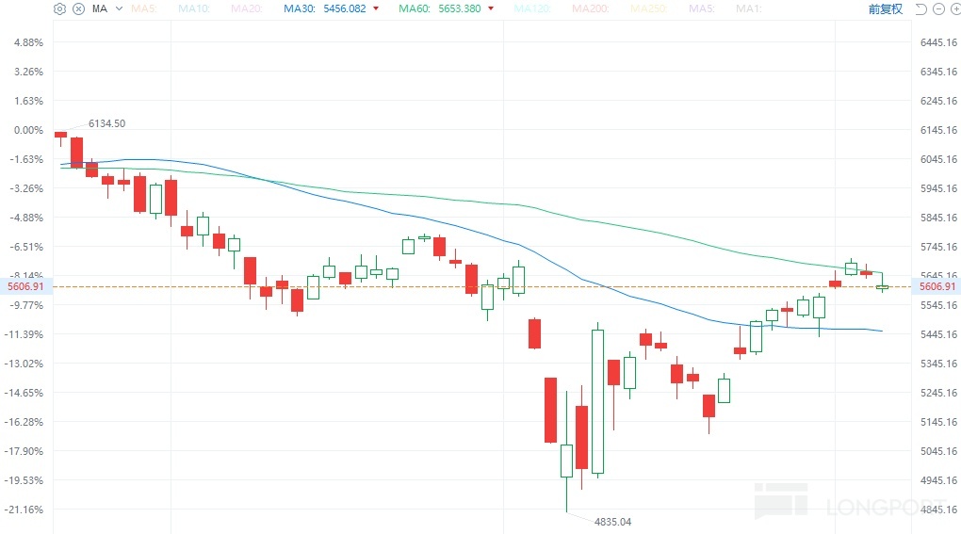Enable the MA20 moving average line
Image resolution: width=961 pixels, height=534 pixels.
click(x=247, y=8)
